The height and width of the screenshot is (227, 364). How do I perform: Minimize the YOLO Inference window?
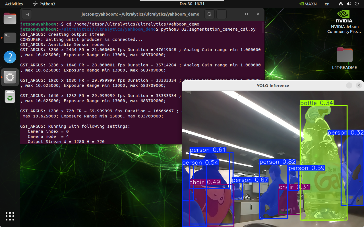click(349, 85)
